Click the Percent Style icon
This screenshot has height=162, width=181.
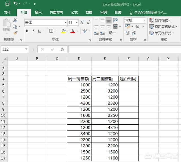click(x=137, y=27)
